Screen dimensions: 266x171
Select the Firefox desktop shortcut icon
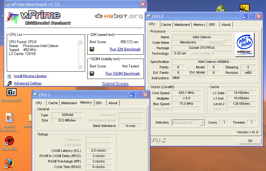click(x=9, y=163)
